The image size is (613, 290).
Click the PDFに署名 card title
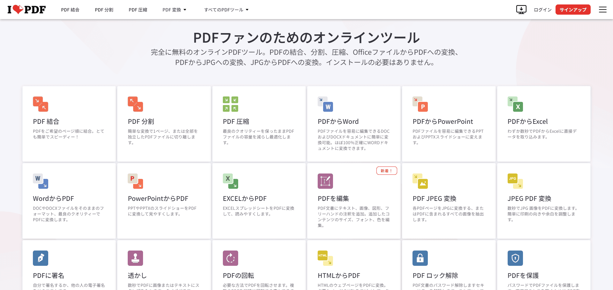tap(49, 276)
